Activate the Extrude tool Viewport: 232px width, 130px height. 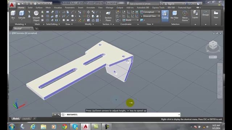point(22,15)
